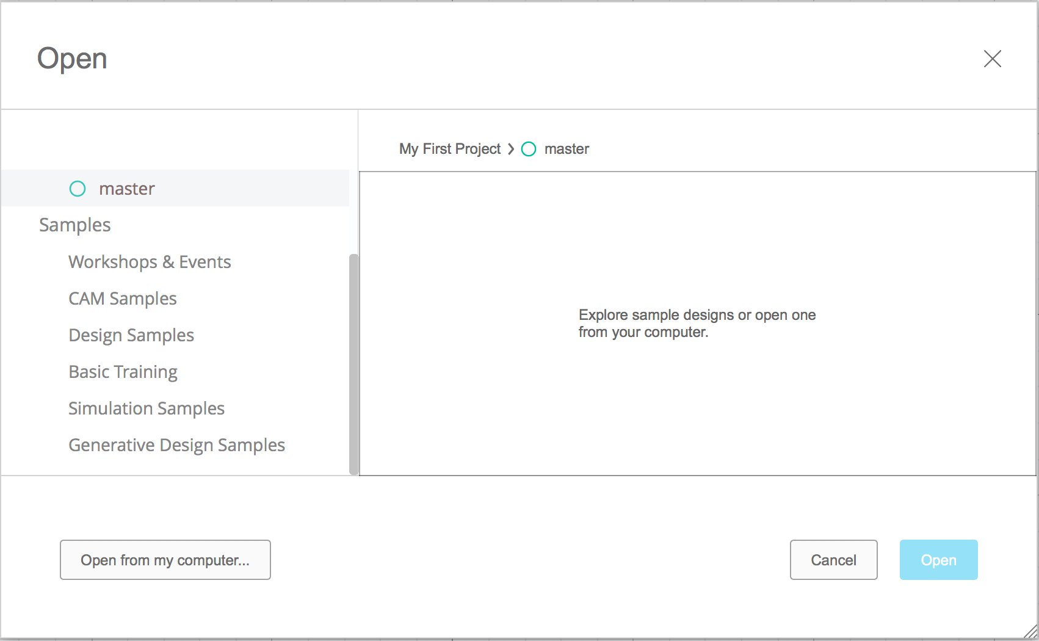The height and width of the screenshot is (641, 1039).
Task: Open the CAM Samples folder
Action: click(x=123, y=299)
